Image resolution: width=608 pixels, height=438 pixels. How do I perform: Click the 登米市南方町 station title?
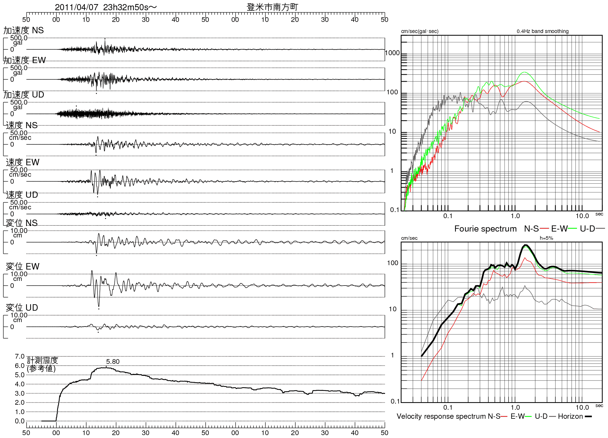pyautogui.click(x=272, y=7)
